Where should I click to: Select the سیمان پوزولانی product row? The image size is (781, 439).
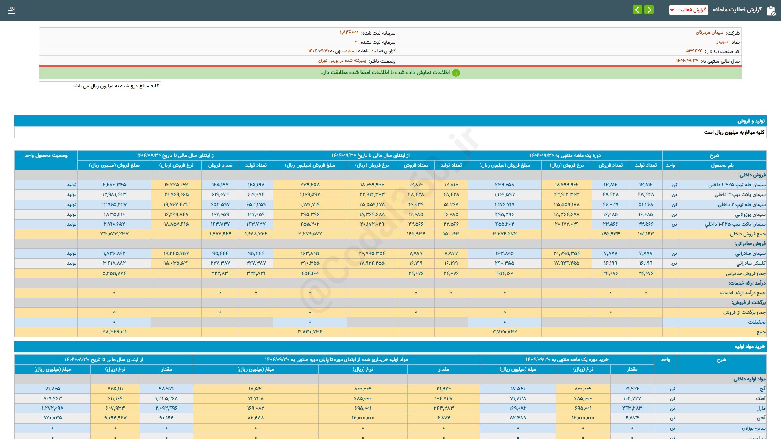[x=750, y=214]
